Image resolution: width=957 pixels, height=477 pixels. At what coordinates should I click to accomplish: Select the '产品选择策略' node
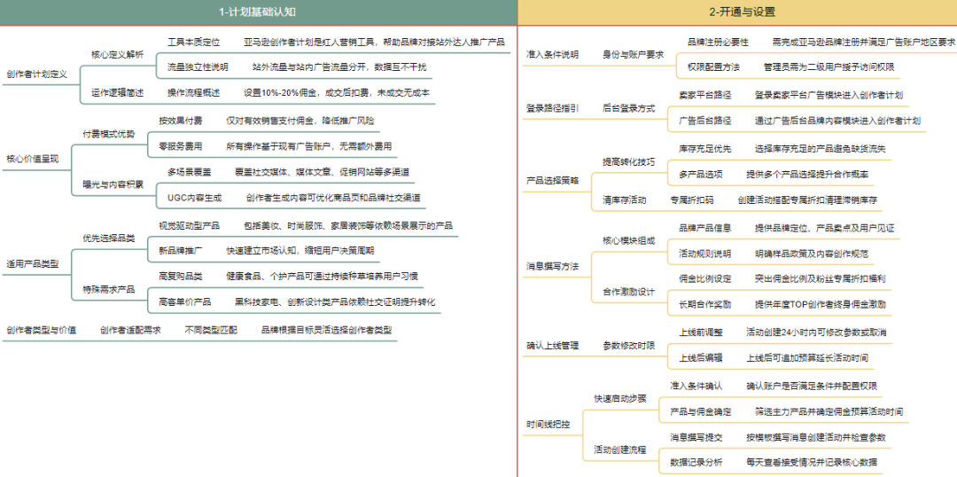[552, 180]
